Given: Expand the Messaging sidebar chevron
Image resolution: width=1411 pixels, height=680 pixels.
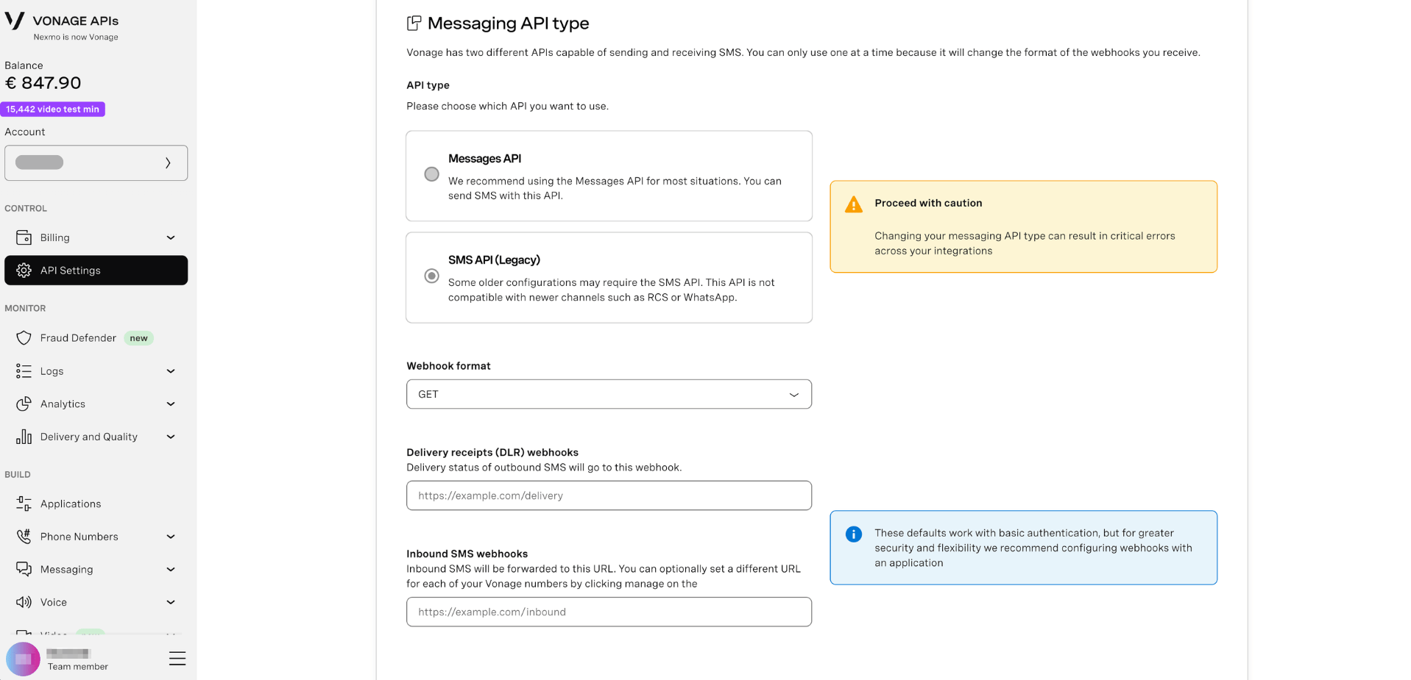Looking at the screenshot, I should (x=171, y=569).
